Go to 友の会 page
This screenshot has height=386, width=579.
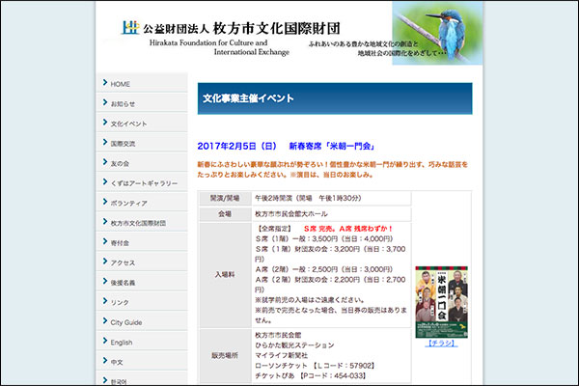(120, 163)
